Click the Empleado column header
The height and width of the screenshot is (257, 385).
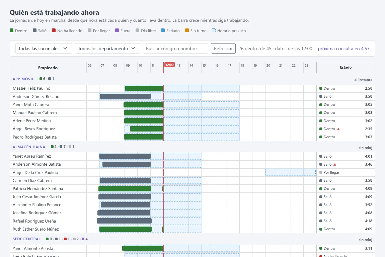[x=48, y=68]
